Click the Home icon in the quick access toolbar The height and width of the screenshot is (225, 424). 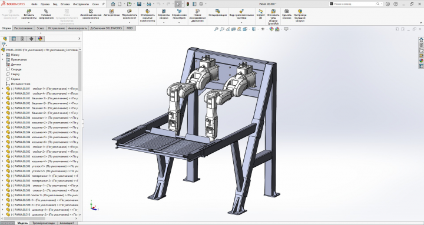[113, 4]
